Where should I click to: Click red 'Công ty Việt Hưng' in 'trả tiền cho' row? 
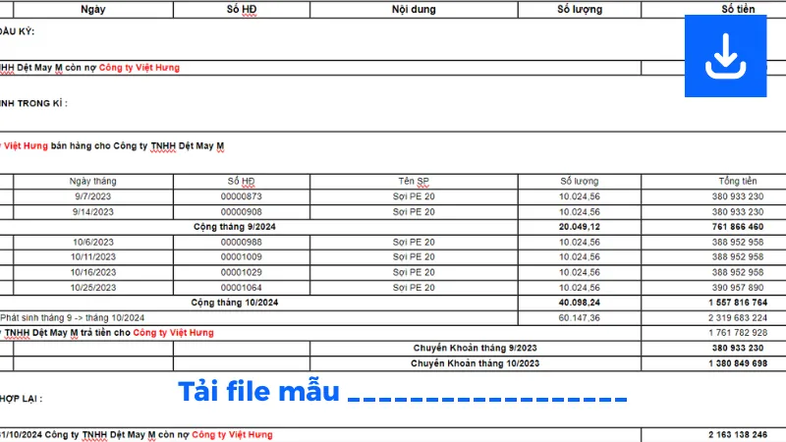point(174,333)
